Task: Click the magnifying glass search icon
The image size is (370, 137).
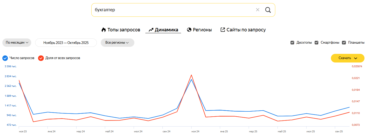Action: click(268, 10)
